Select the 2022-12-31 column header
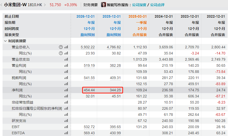Screen dimensions: 228x136 pyautogui.click(x=216, y=16)
